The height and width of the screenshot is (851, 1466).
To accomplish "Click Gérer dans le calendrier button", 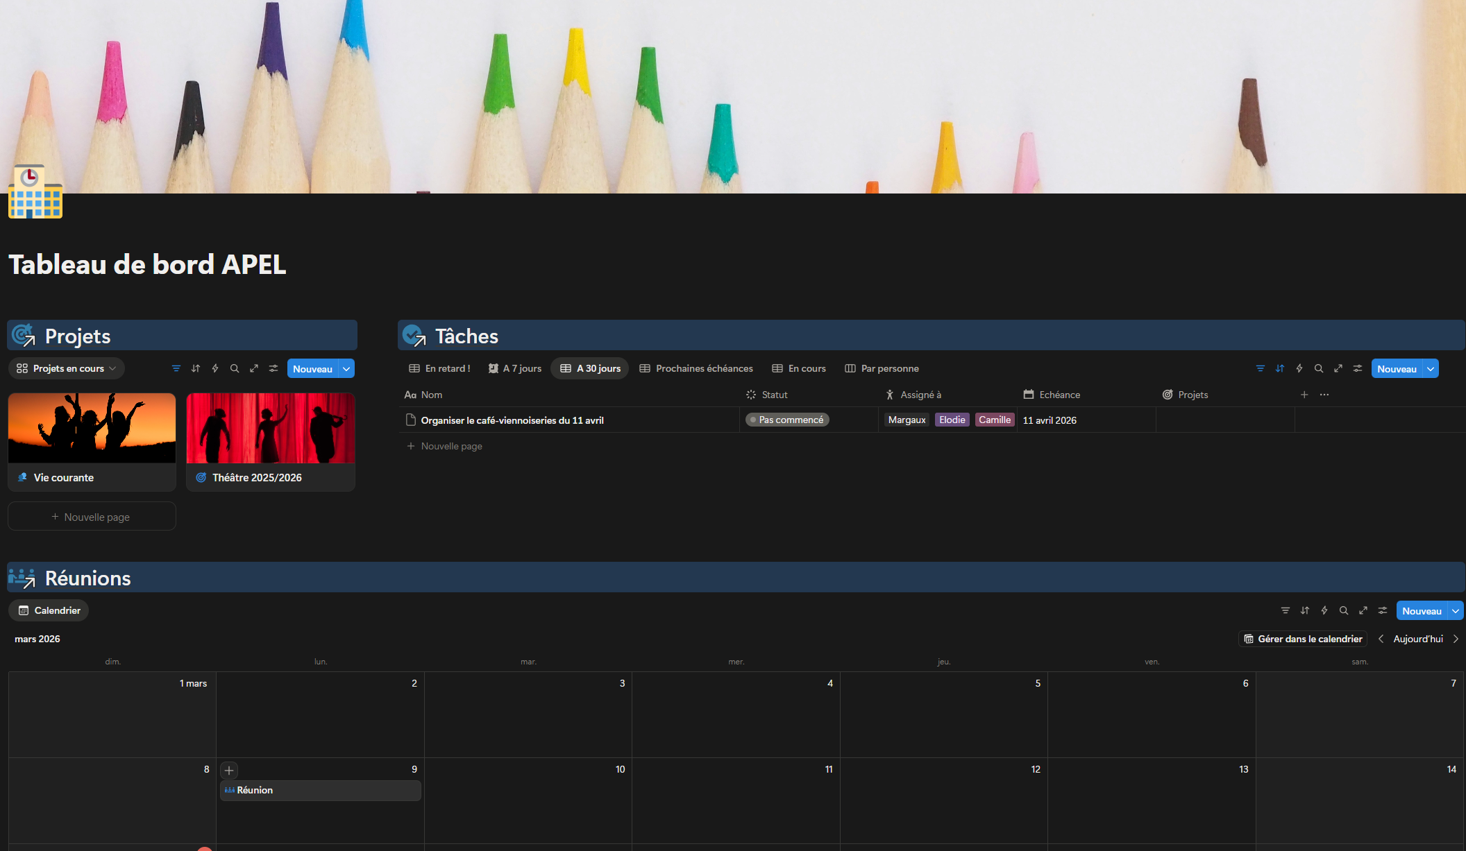I will (1303, 639).
